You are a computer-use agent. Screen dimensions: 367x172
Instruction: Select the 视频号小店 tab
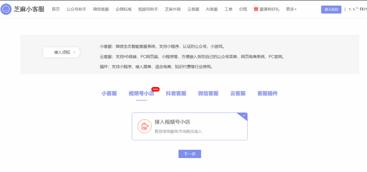[x=141, y=93]
